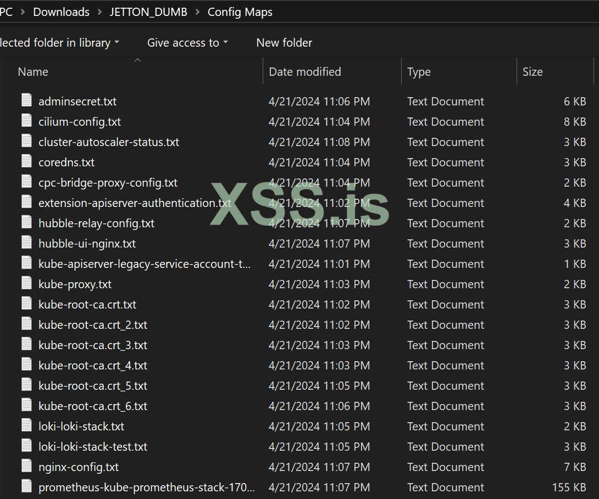Click the adminsecret.txt file icon
This screenshot has height=499, width=599.
pyautogui.click(x=27, y=100)
